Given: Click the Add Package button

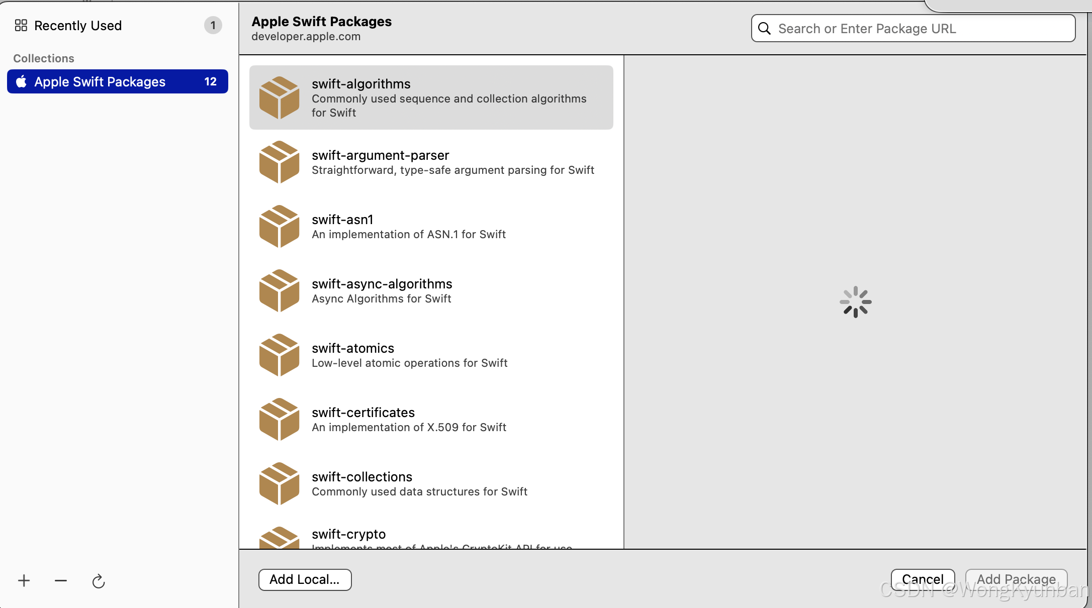Looking at the screenshot, I should coord(1016,579).
